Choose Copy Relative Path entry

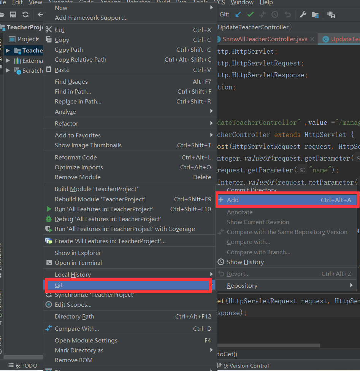pyautogui.click(x=130, y=60)
